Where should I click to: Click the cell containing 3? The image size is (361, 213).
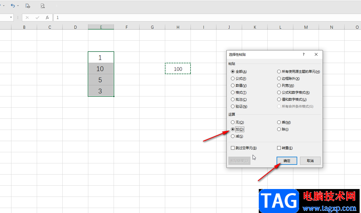101,91
